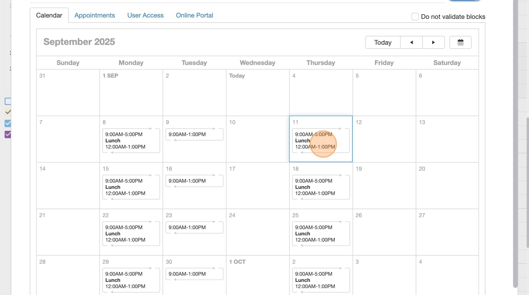Select the September 9 9:00AM-1:00PM block
This screenshot has width=529, height=295.
[194, 134]
